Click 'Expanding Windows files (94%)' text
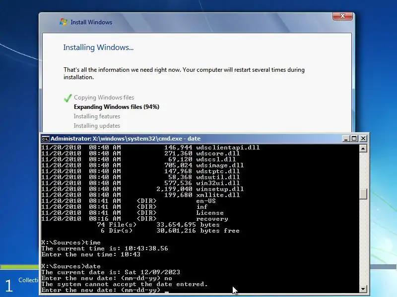Image resolution: width=397 pixels, height=297 pixels. click(117, 107)
